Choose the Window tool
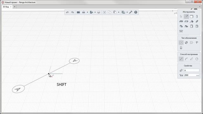The height and width of the screenshot is (114, 203). click(197, 26)
